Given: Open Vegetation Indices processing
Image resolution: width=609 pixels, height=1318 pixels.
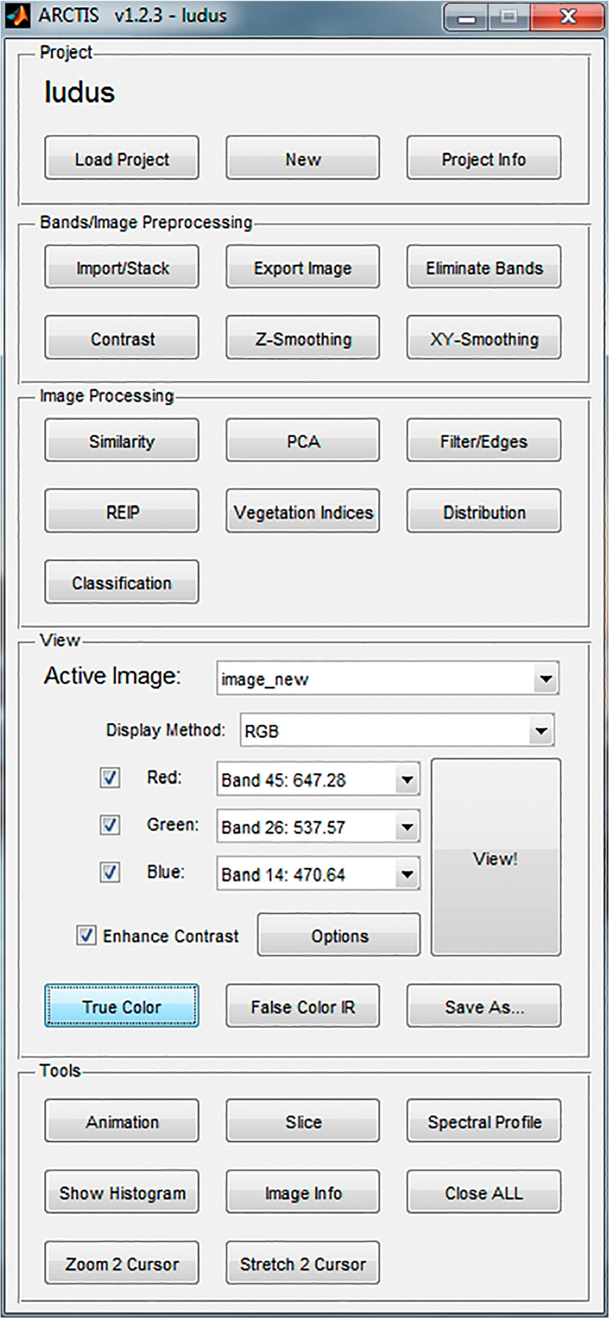Looking at the screenshot, I should tap(303, 512).
